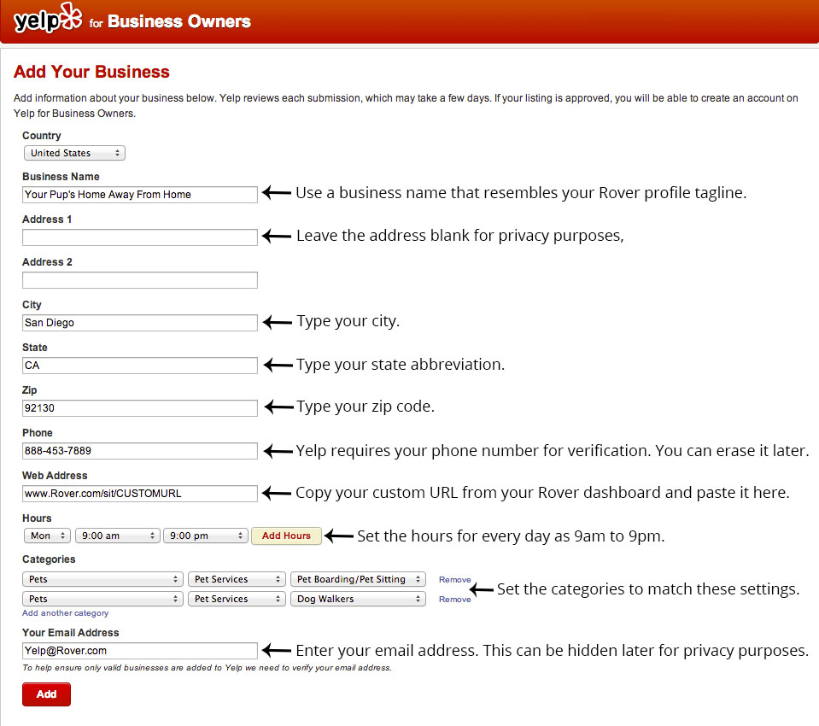Viewport: 819px width, 726px height.
Task: Click the Business Name input field
Action: 139,194
